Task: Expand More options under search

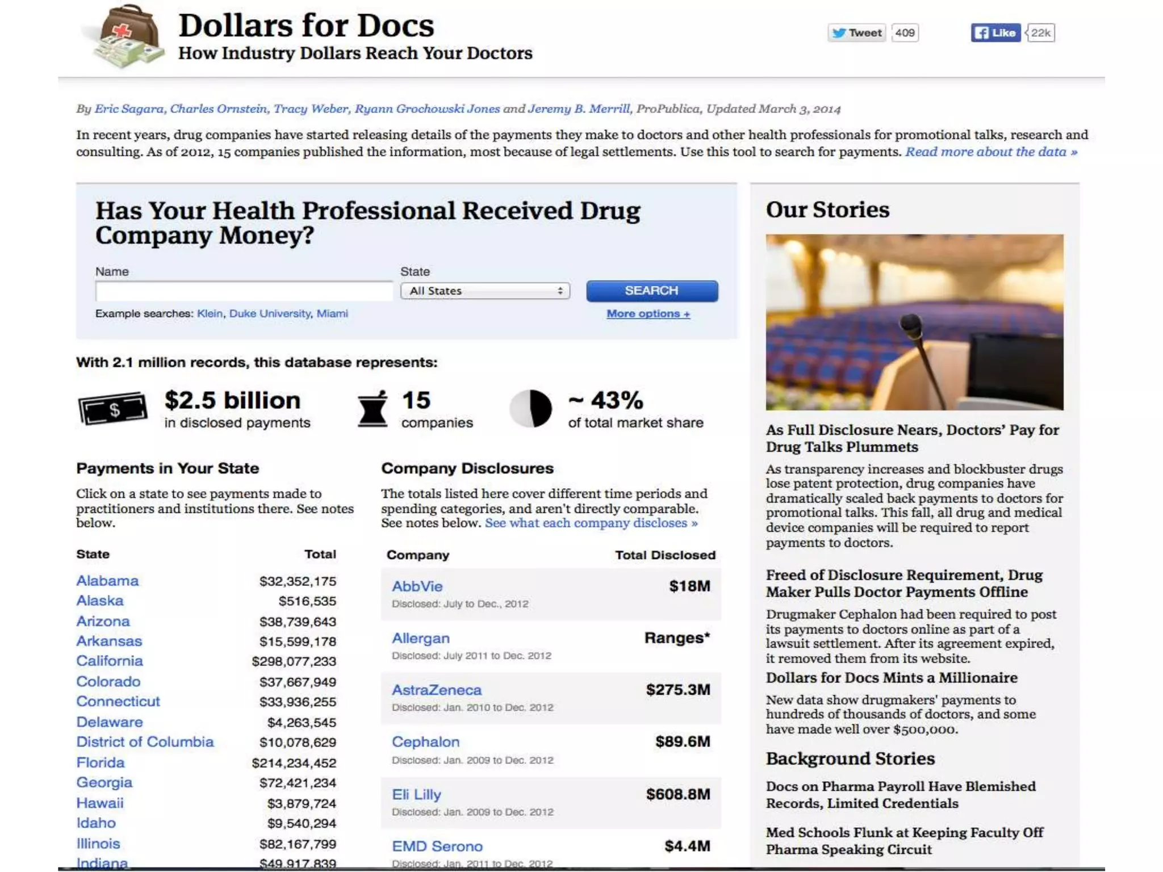Action: (648, 314)
